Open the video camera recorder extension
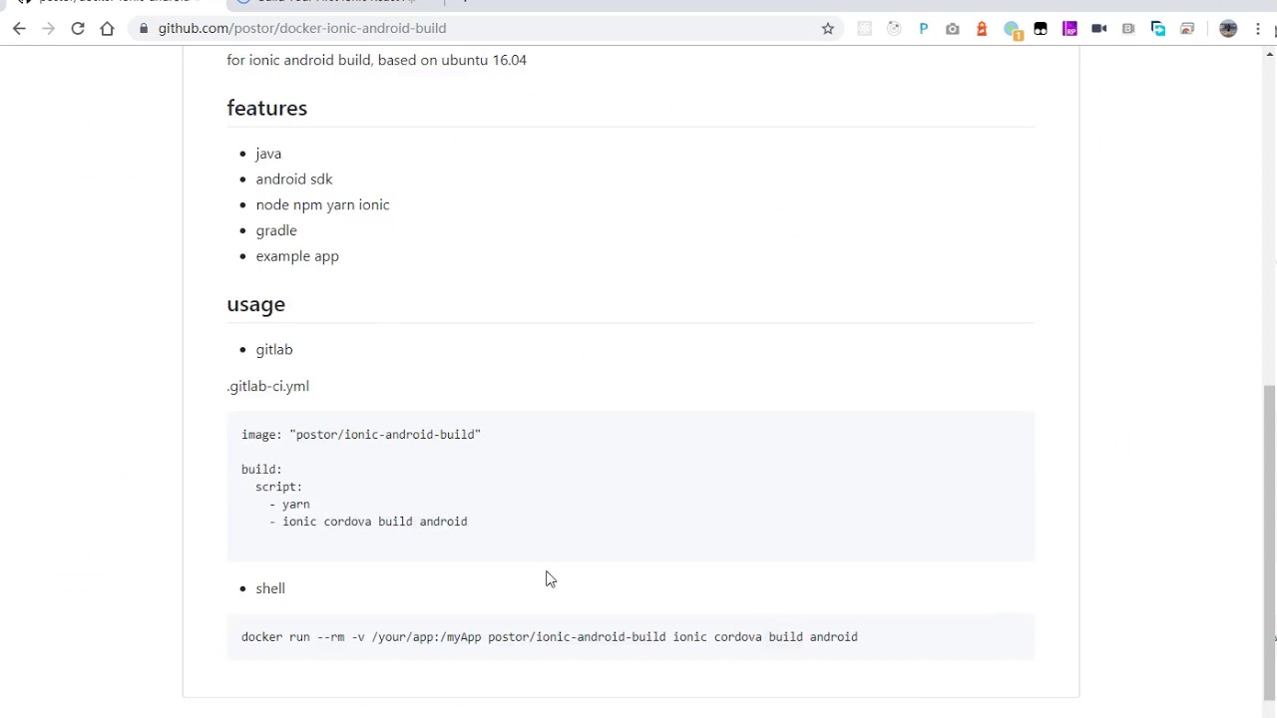Image resolution: width=1277 pixels, height=718 pixels. (1099, 29)
